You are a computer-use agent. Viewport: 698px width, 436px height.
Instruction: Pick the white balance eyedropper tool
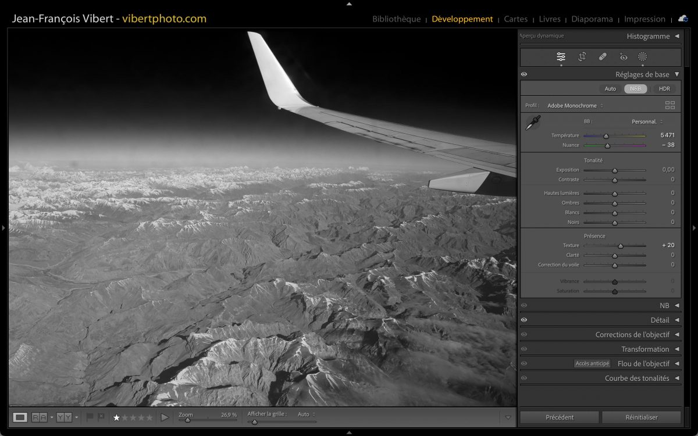point(533,123)
